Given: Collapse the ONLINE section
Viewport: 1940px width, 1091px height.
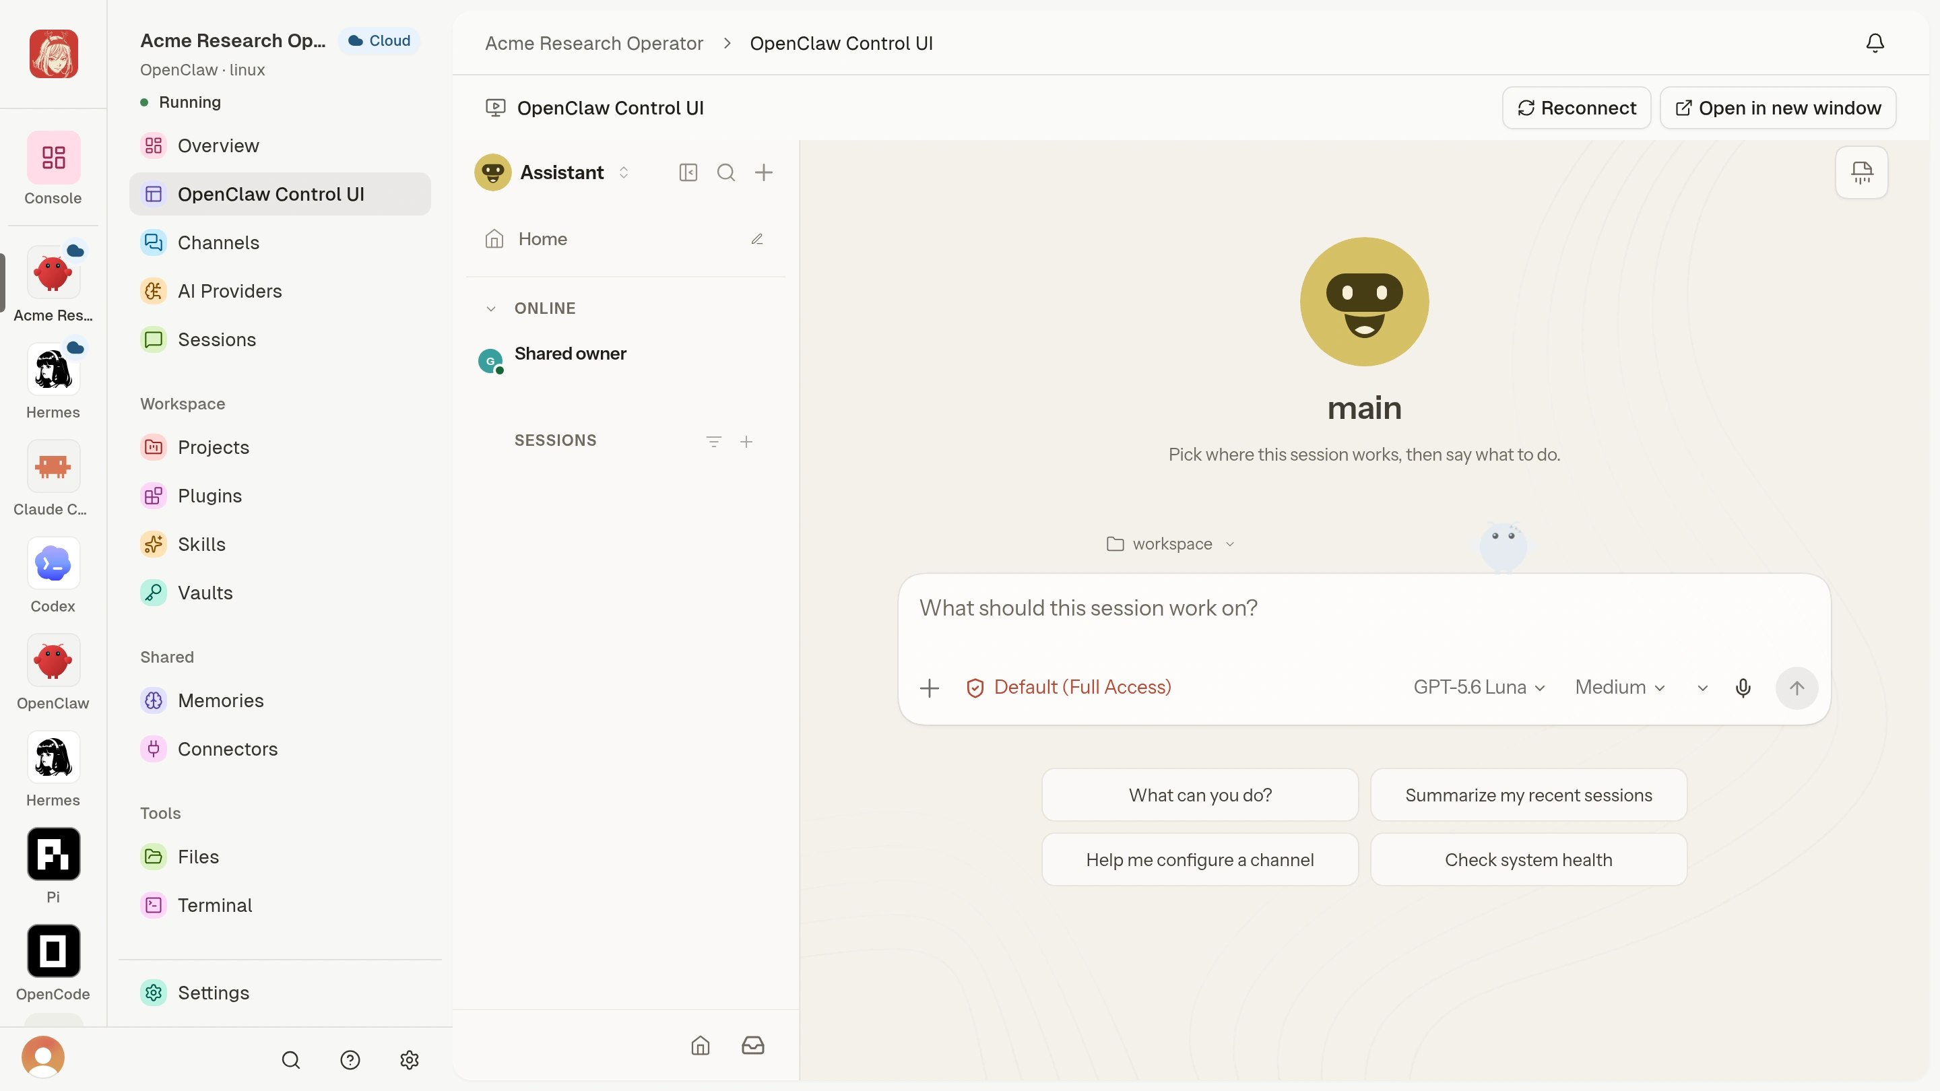Looking at the screenshot, I should 490,308.
